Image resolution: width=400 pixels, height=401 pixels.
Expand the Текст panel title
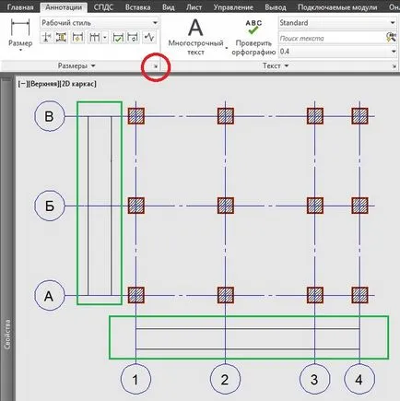[276, 65]
